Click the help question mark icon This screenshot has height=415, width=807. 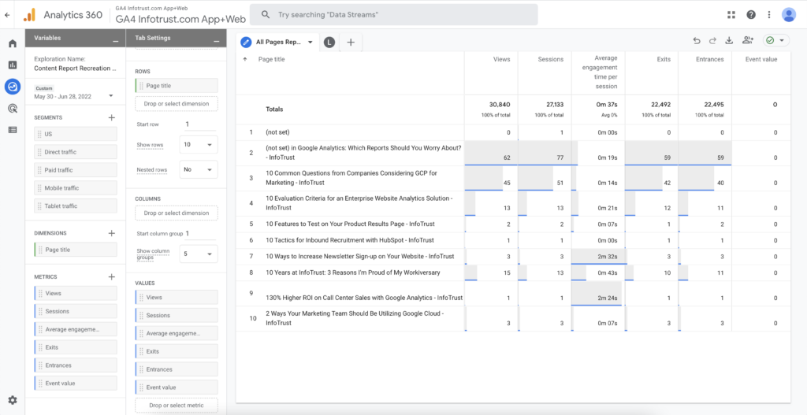click(x=751, y=15)
